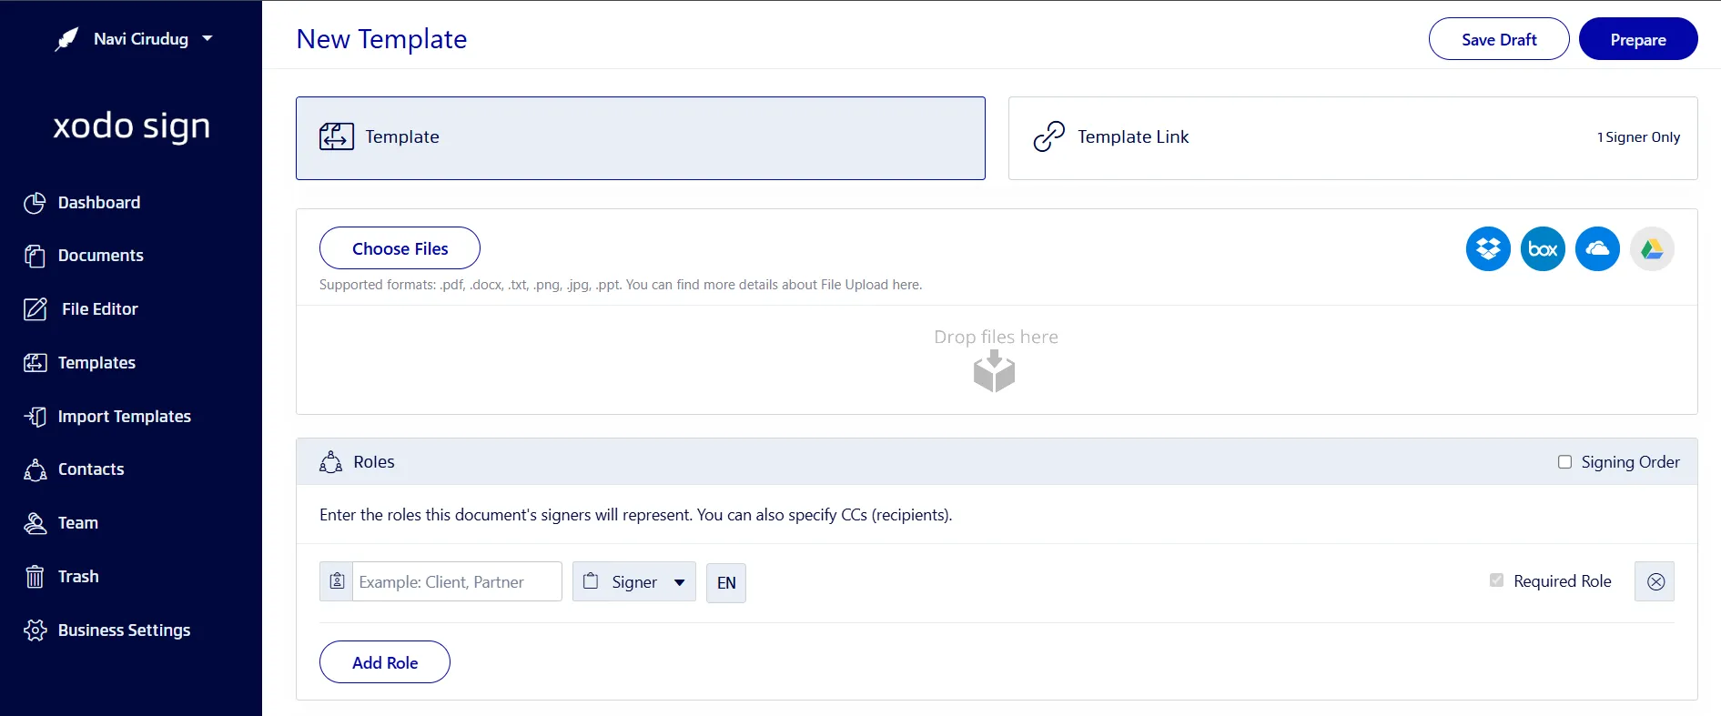
Task: Import file from OneDrive cloud icon
Action: coord(1597,249)
